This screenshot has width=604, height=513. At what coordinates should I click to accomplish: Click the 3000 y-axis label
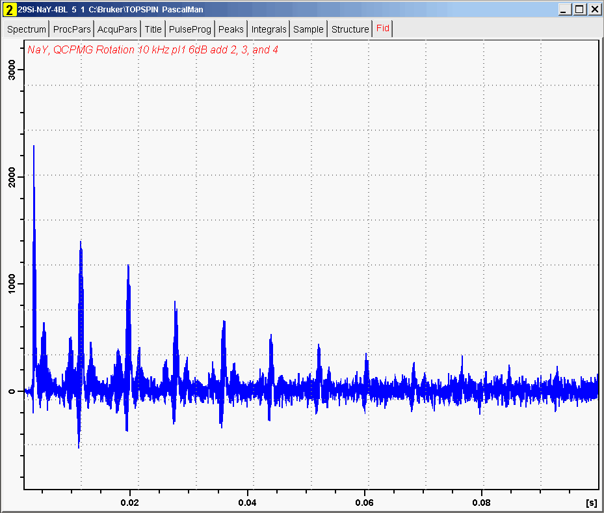[x=11, y=70]
